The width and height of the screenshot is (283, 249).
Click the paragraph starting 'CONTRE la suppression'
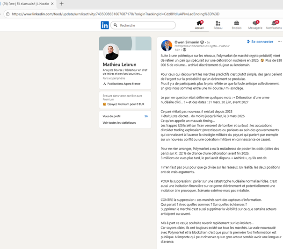(218, 207)
